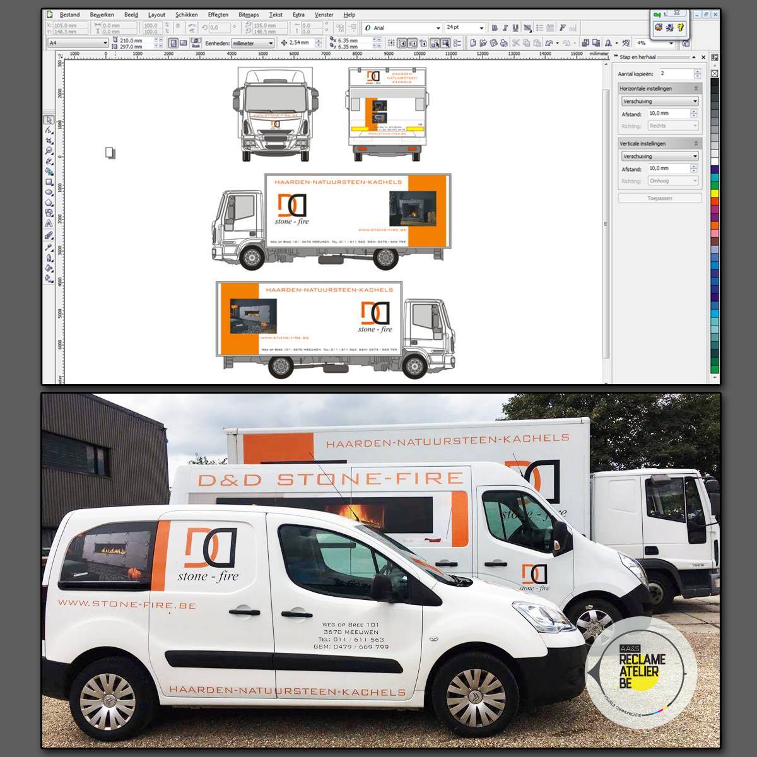
Task: Toggle Bold text formatting
Action: coord(495,28)
